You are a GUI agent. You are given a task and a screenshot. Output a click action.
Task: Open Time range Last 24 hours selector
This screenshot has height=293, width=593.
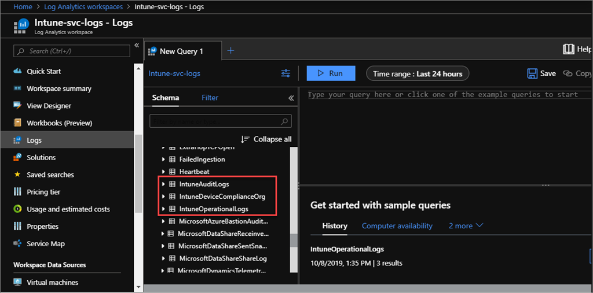click(x=418, y=73)
